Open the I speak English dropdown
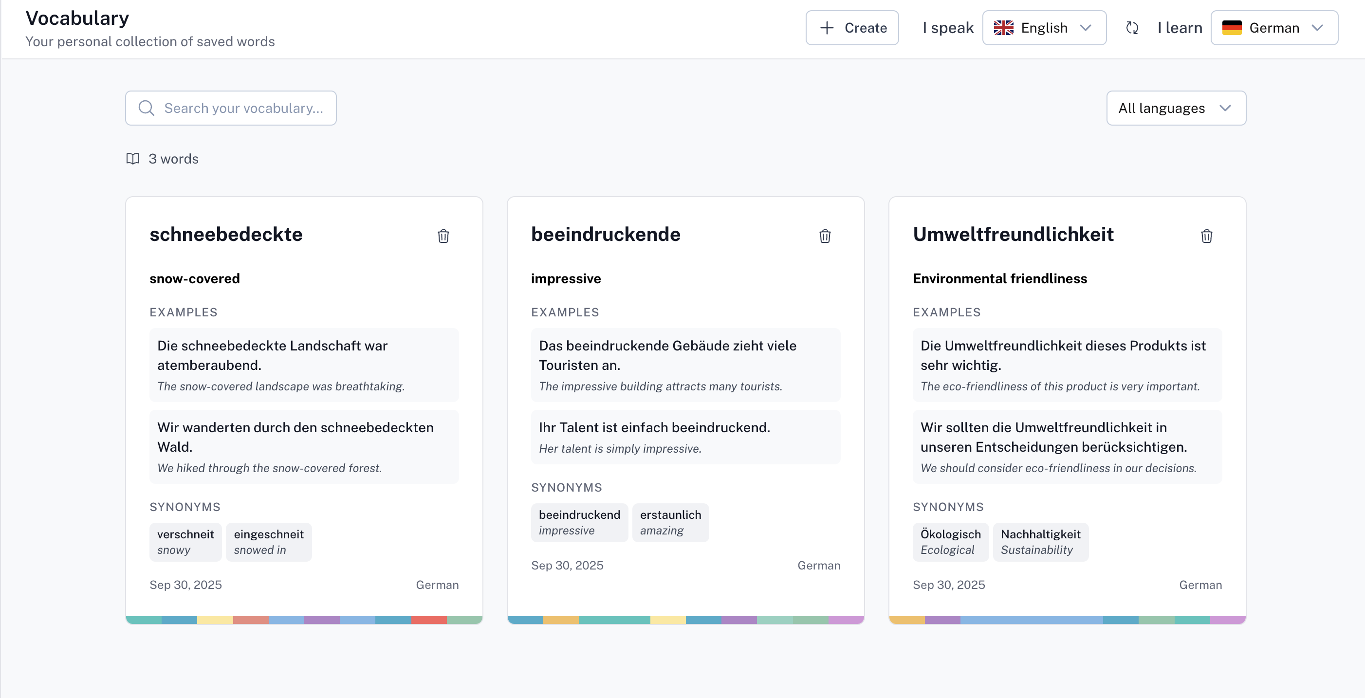The width and height of the screenshot is (1365, 698). (1043, 28)
